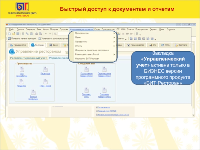
Task: Click the Print preview icon
Action: (41, 34)
